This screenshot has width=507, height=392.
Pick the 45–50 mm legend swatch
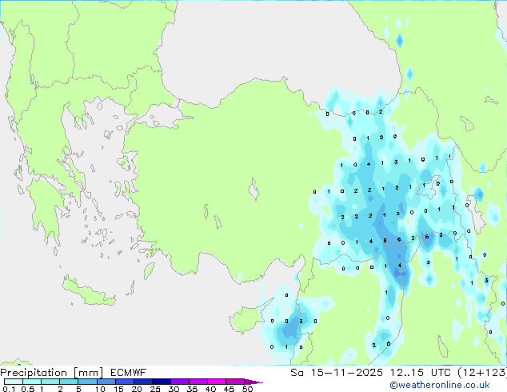(x=235, y=382)
